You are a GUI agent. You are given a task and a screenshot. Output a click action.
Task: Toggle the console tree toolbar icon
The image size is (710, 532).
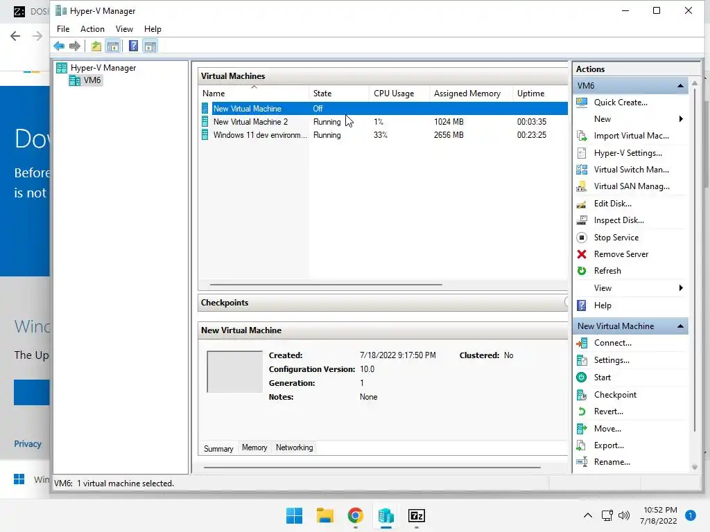[113, 46]
